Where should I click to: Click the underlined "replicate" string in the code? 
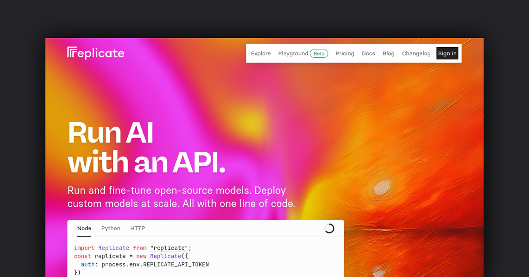[x=169, y=248]
